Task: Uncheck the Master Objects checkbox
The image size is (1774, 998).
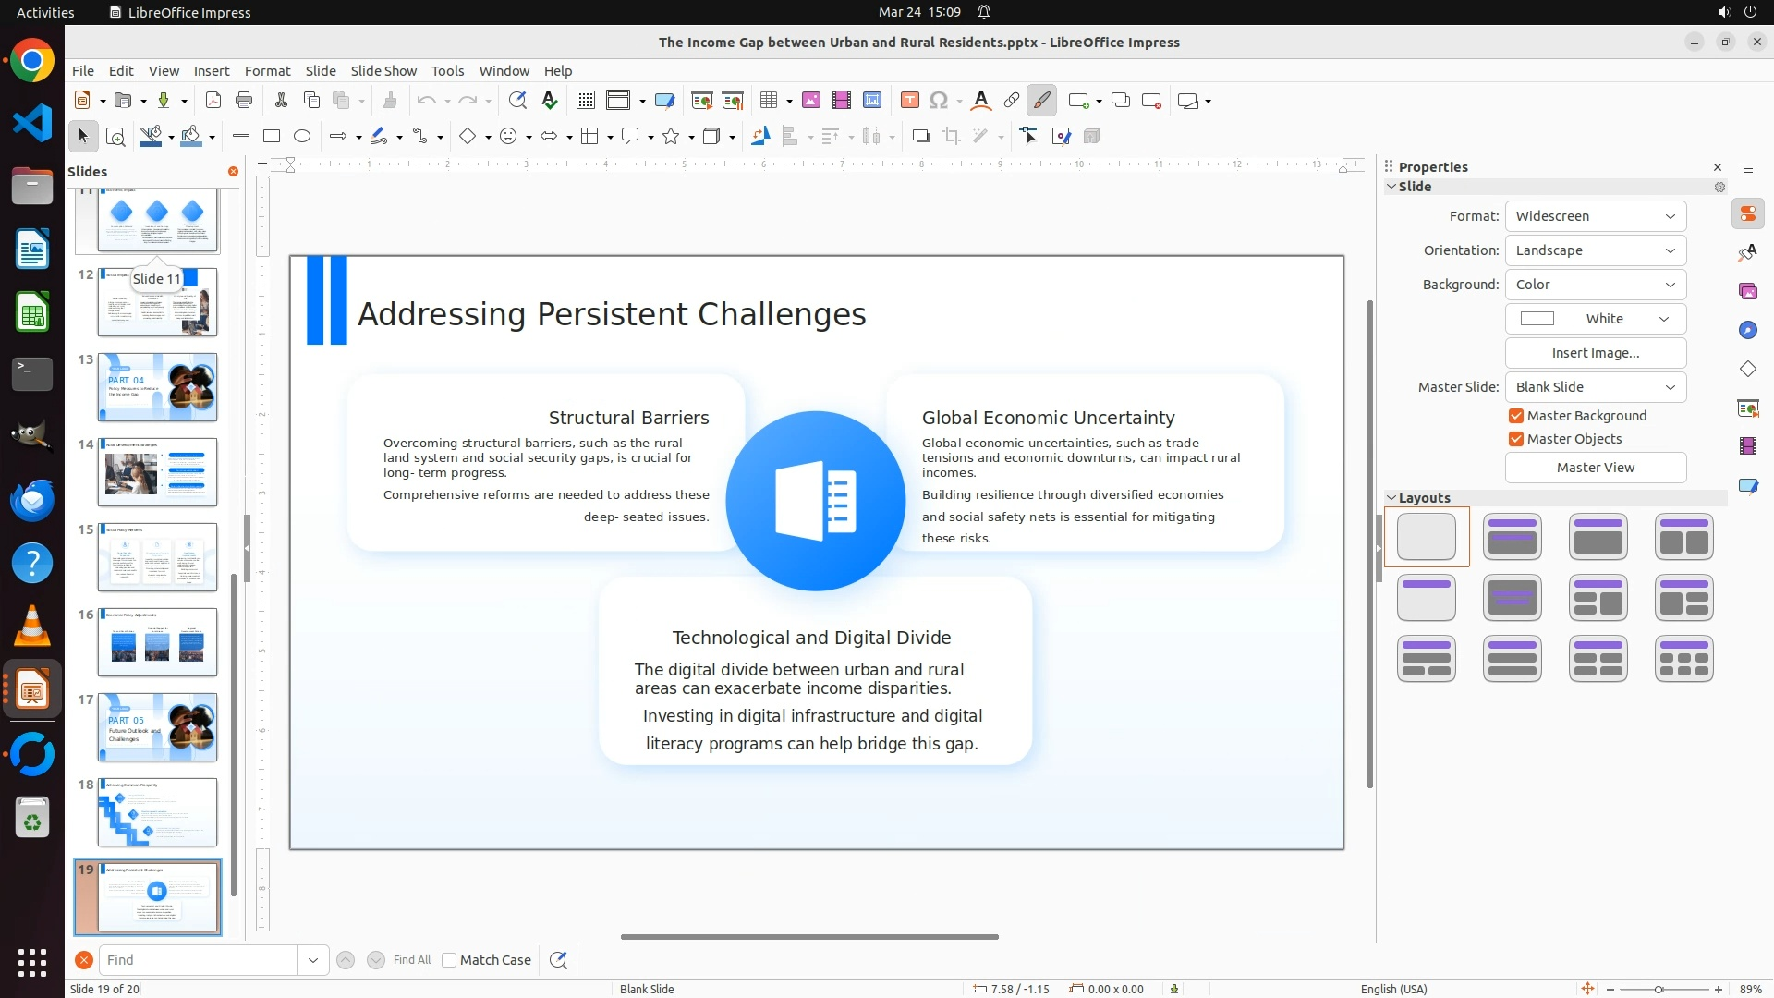Action: (1516, 439)
